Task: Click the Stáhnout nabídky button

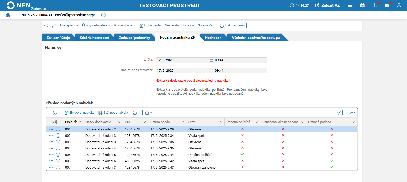Action: (113, 113)
